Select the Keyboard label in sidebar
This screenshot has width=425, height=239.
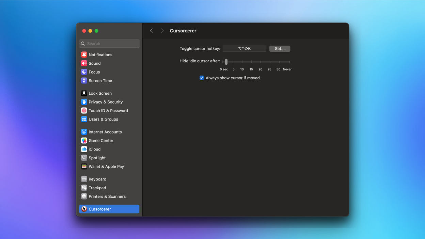coord(97,179)
